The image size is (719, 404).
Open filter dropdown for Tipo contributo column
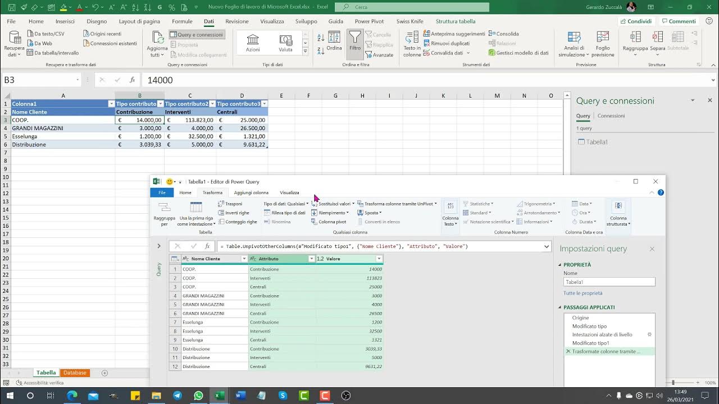[161, 104]
